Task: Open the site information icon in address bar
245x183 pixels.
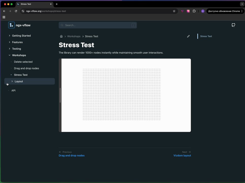Action: (x=23, y=11)
